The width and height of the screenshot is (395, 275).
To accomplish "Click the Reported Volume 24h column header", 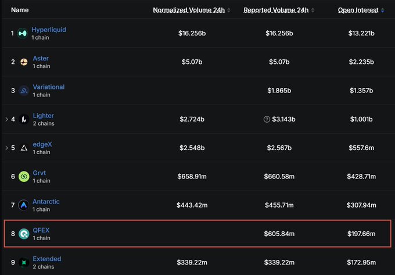I will [276, 10].
